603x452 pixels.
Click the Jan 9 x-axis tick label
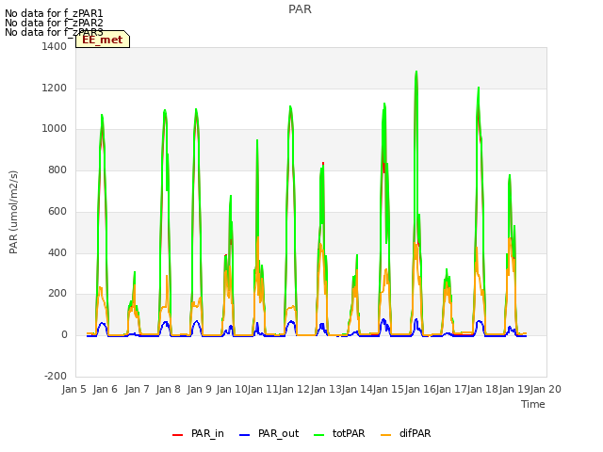coord(199,389)
